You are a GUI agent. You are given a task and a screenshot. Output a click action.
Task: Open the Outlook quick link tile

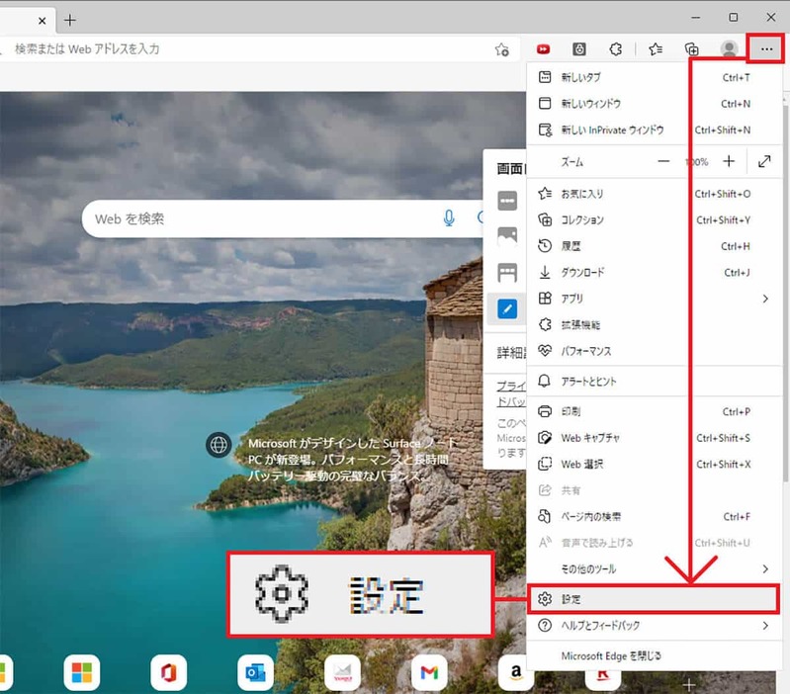pos(255,672)
